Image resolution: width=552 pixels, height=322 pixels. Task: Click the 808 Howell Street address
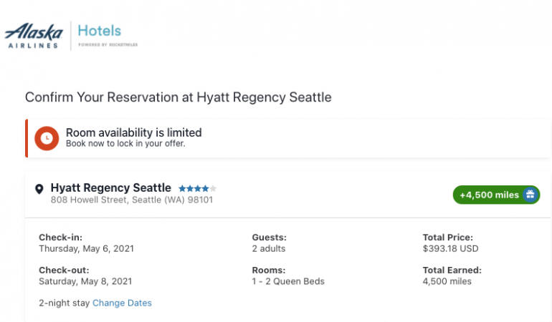point(131,200)
